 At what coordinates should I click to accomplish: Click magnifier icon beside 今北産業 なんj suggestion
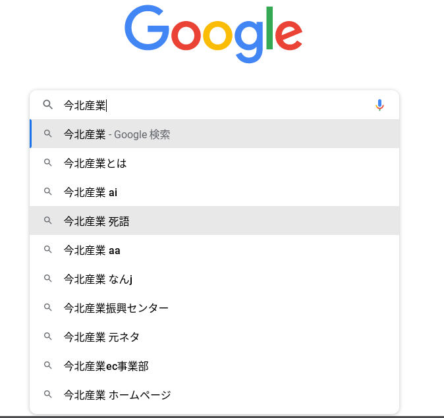47,279
